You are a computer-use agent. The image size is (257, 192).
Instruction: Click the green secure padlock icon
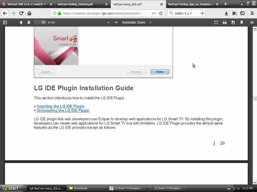pyautogui.click(x=59, y=13)
